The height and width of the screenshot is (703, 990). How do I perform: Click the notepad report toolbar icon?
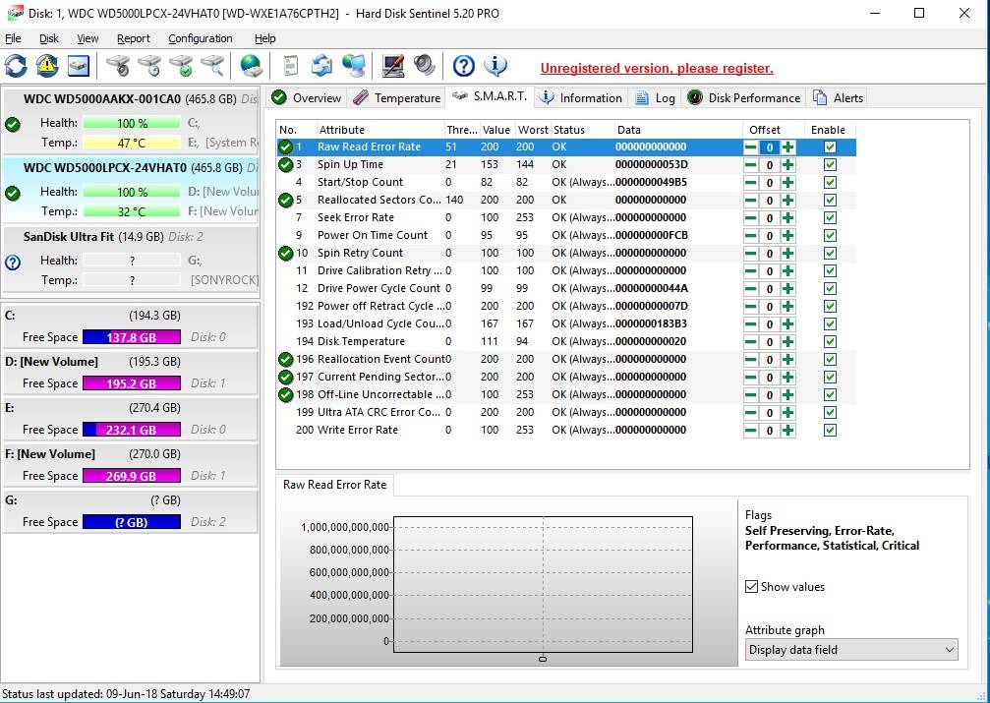tap(291, 66)
